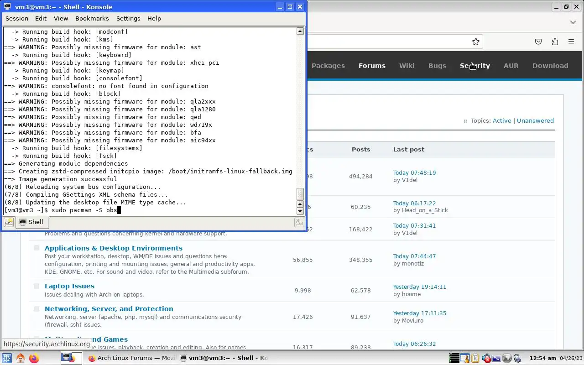The height and width of the screenshot is (365, 584).
Task: Open the Klipper clipboard tray icon
Action: coord(475,358)
